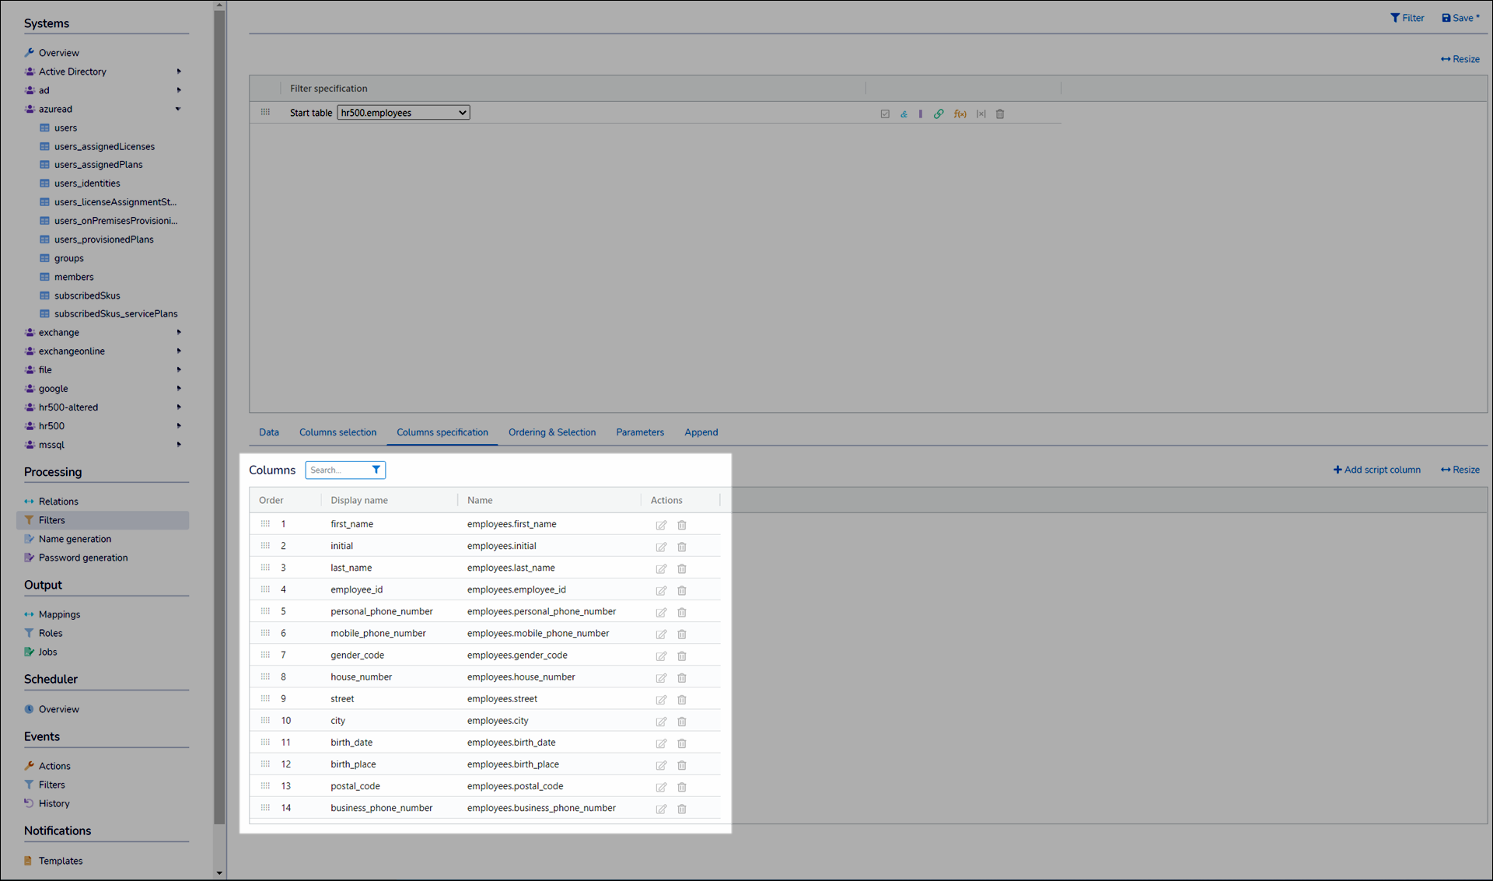Switch to the Ordering & Selection tab
The image size is (1493, 881).
551,432
